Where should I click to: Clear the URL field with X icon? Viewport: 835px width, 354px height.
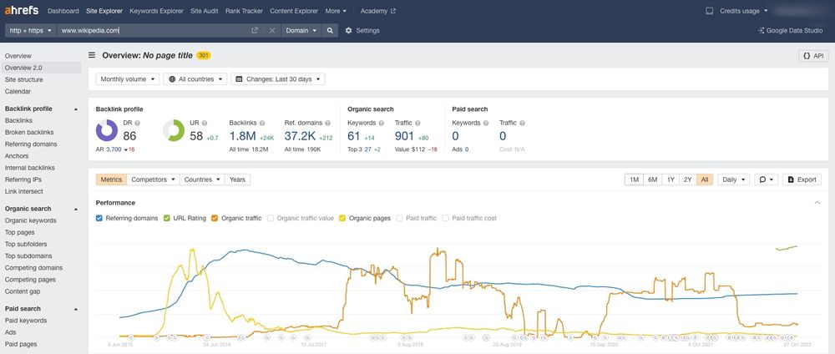(272, 30)
